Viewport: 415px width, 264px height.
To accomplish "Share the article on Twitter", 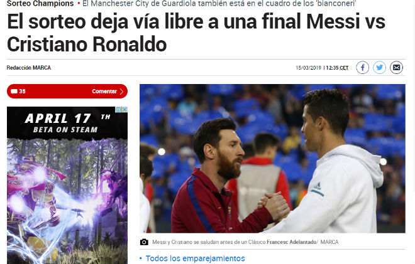I will coord(379,68).
